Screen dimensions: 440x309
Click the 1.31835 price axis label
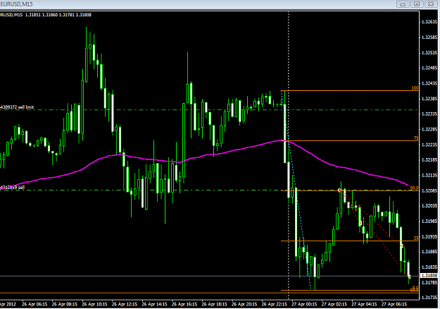(x=429, y=267)
